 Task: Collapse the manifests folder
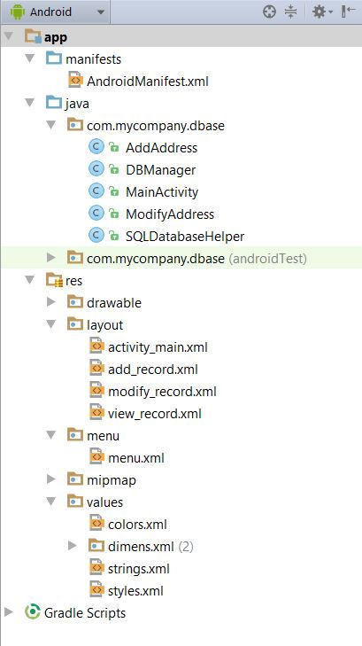tap(29, 58)
